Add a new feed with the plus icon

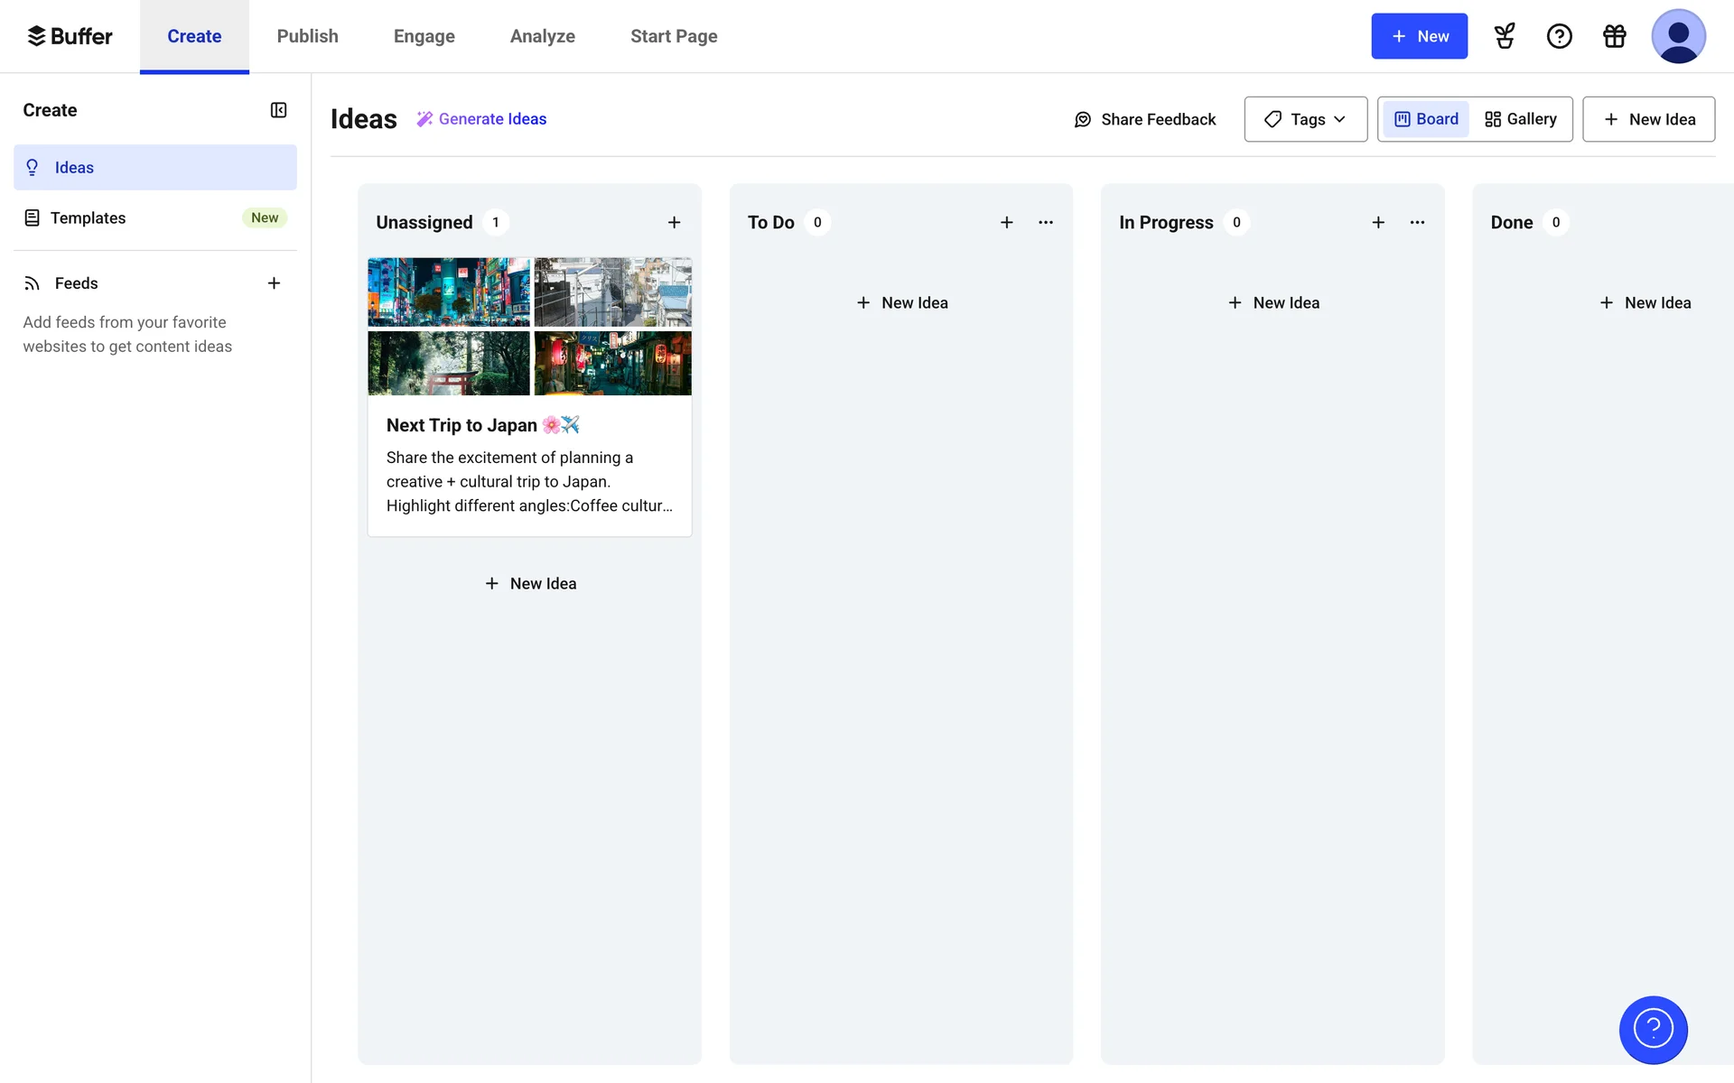tap(274, 283)
